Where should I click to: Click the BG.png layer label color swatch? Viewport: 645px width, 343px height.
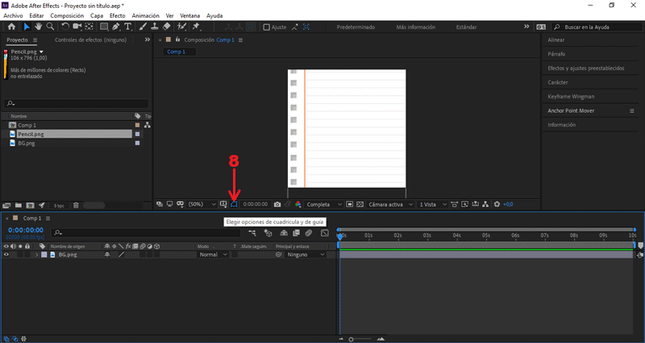click(44, 254)
